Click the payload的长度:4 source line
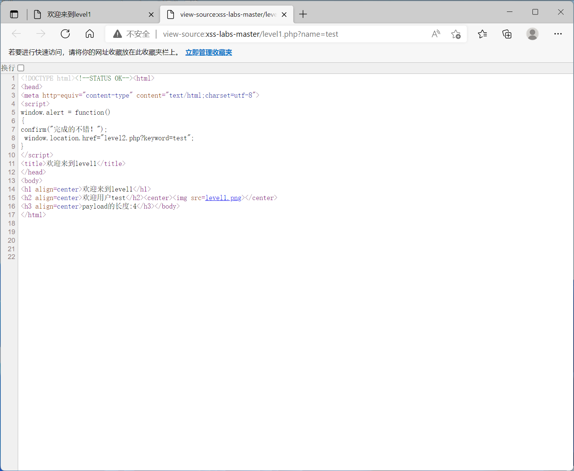Viewport: 574px width, 471px height. pyautogui.click(x=100, y=206)
